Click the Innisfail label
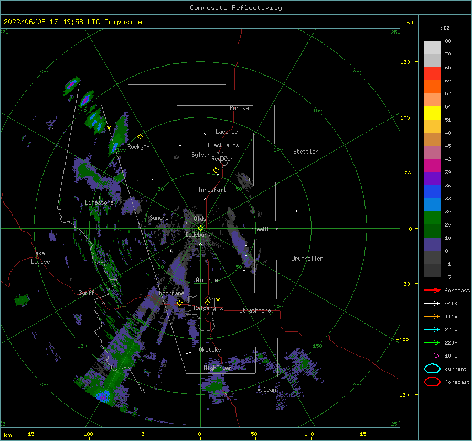The width and height of the screenshot is (472, 441). tap(212, 190)
